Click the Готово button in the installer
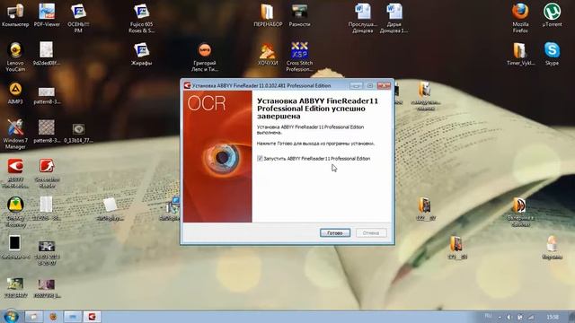Viewport: 575px width, 323px height. 335,233
